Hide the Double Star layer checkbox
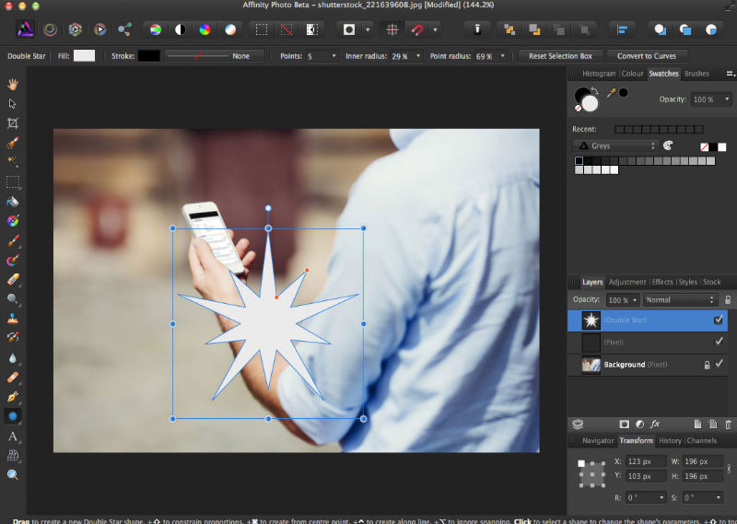The height and width of the screenshot is (524, 737). [x=719, y=320]
